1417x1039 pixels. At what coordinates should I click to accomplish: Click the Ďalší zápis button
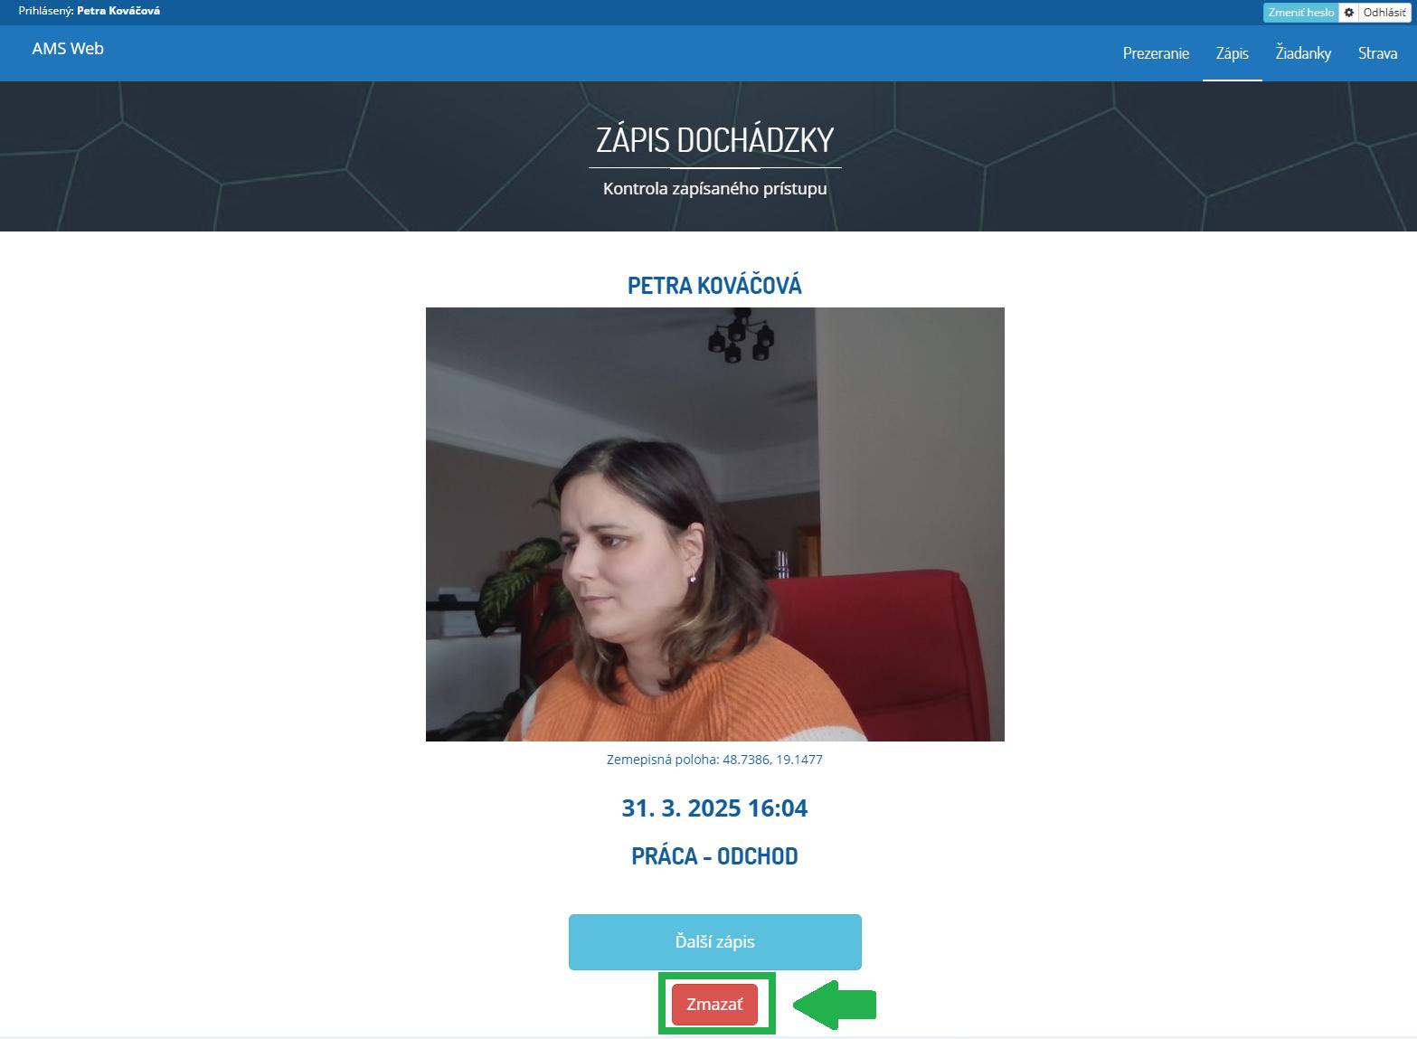click(713, 941)
